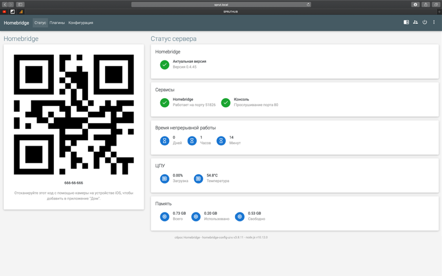This screenshot has width=442, height=276.
Task: Toggle the layout panel icon in the navbar
Action: pos(406,22)
